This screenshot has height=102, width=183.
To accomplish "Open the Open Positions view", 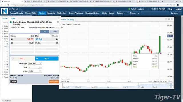I will 76,13.
